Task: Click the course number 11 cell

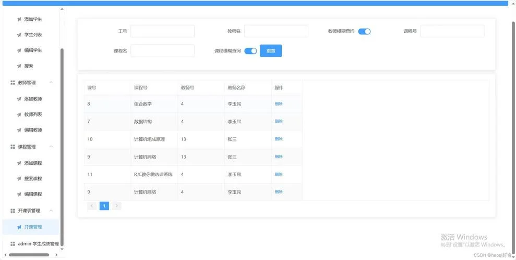Action: tap(107, 174)
